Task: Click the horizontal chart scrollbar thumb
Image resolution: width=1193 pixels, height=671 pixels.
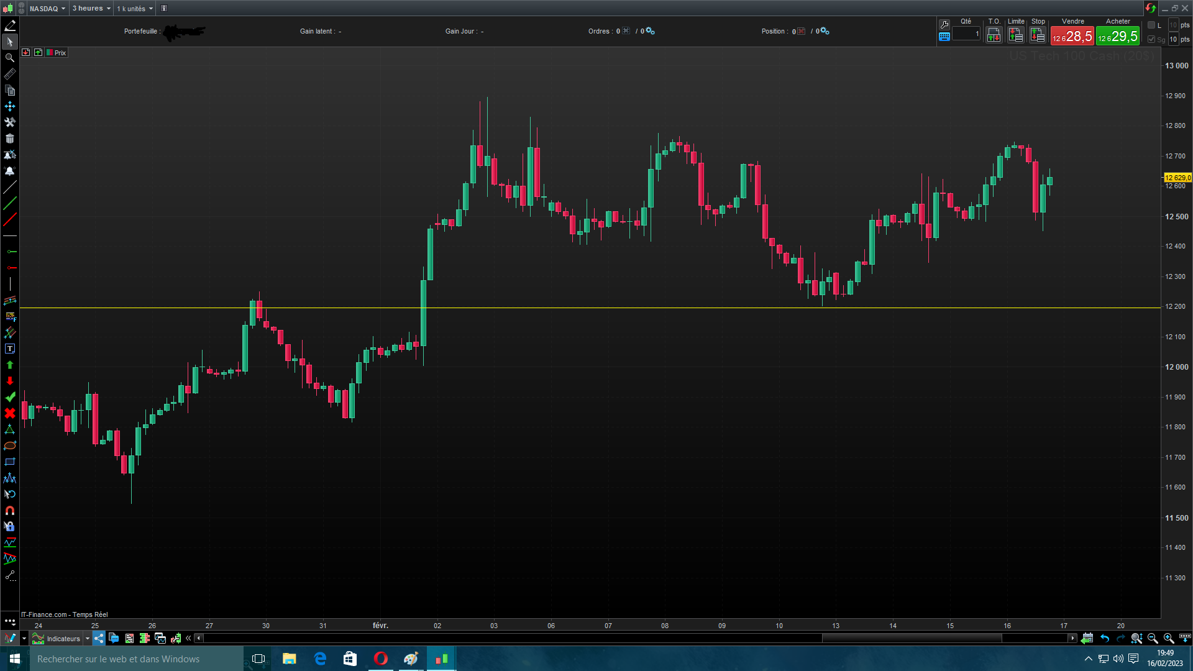Action: [x=912, y=638]
